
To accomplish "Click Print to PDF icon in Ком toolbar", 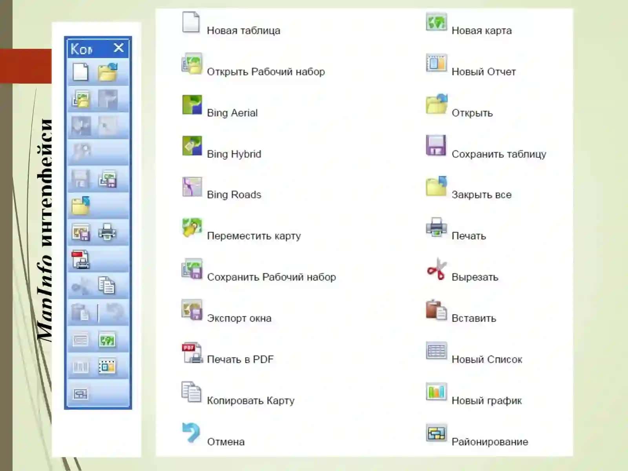I will [81, 259].
